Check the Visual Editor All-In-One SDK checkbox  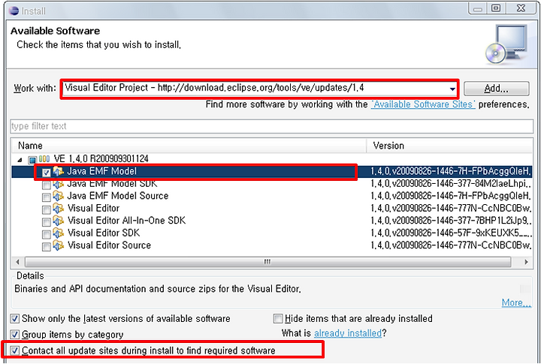[47, 222]
